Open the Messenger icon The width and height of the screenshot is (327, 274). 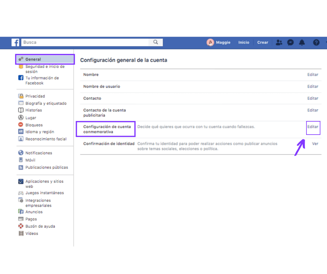coord(290,42)
